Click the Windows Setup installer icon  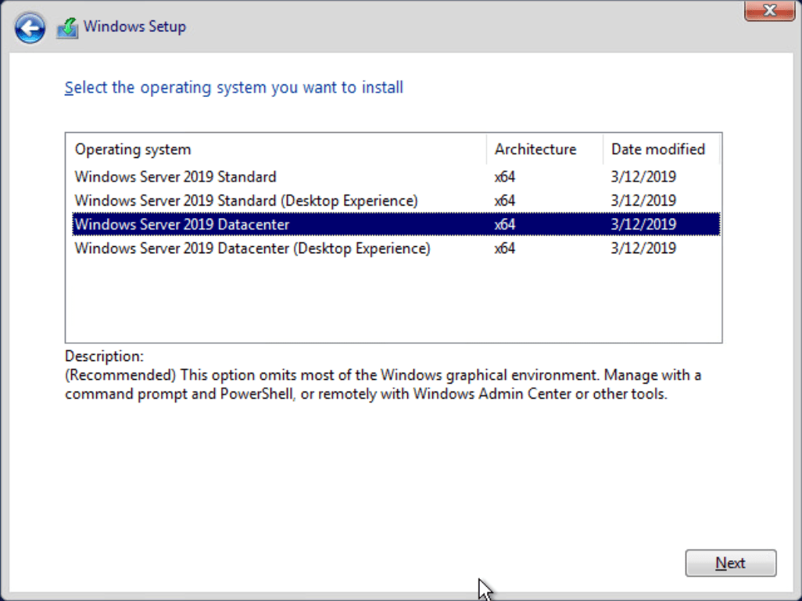coord(67,28)
